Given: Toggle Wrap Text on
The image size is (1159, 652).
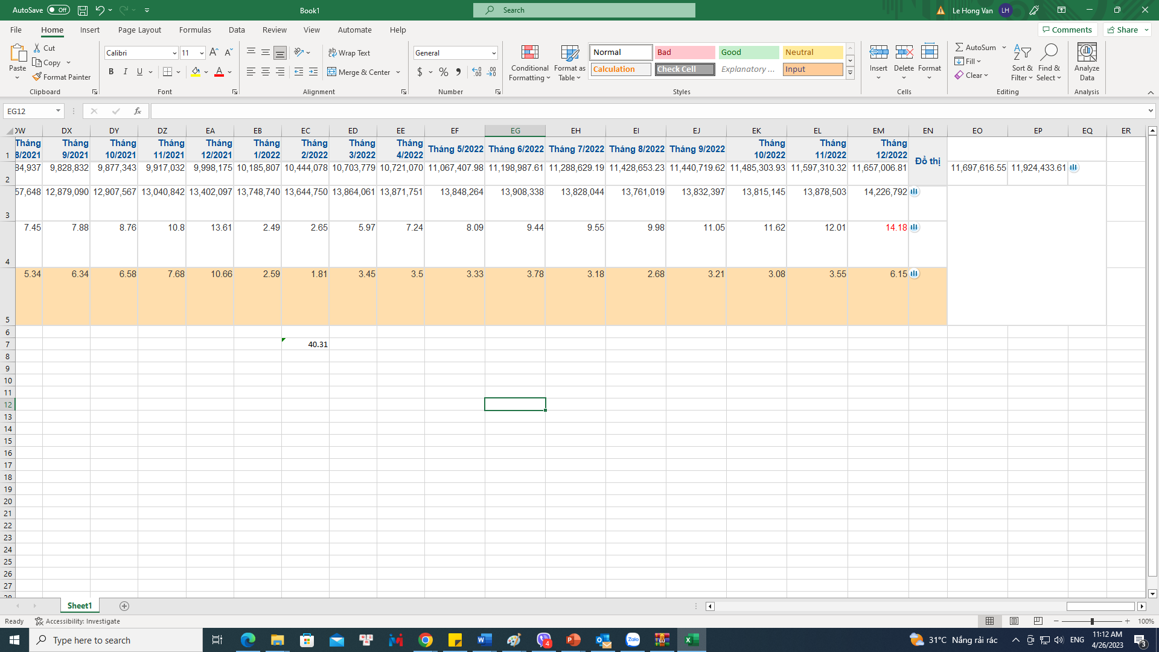Looking at the screenshot, I should click(x=349, y=53).
